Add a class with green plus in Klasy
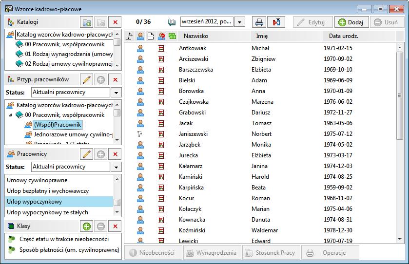The image size is (409, 264). (x=87, y=226)
